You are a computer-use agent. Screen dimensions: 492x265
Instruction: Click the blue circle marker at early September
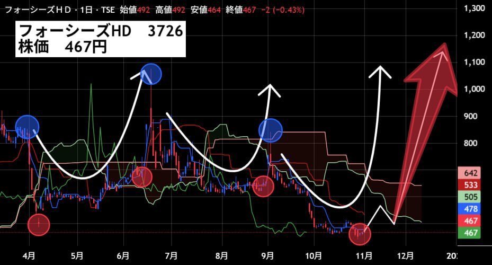coord(271,130)
